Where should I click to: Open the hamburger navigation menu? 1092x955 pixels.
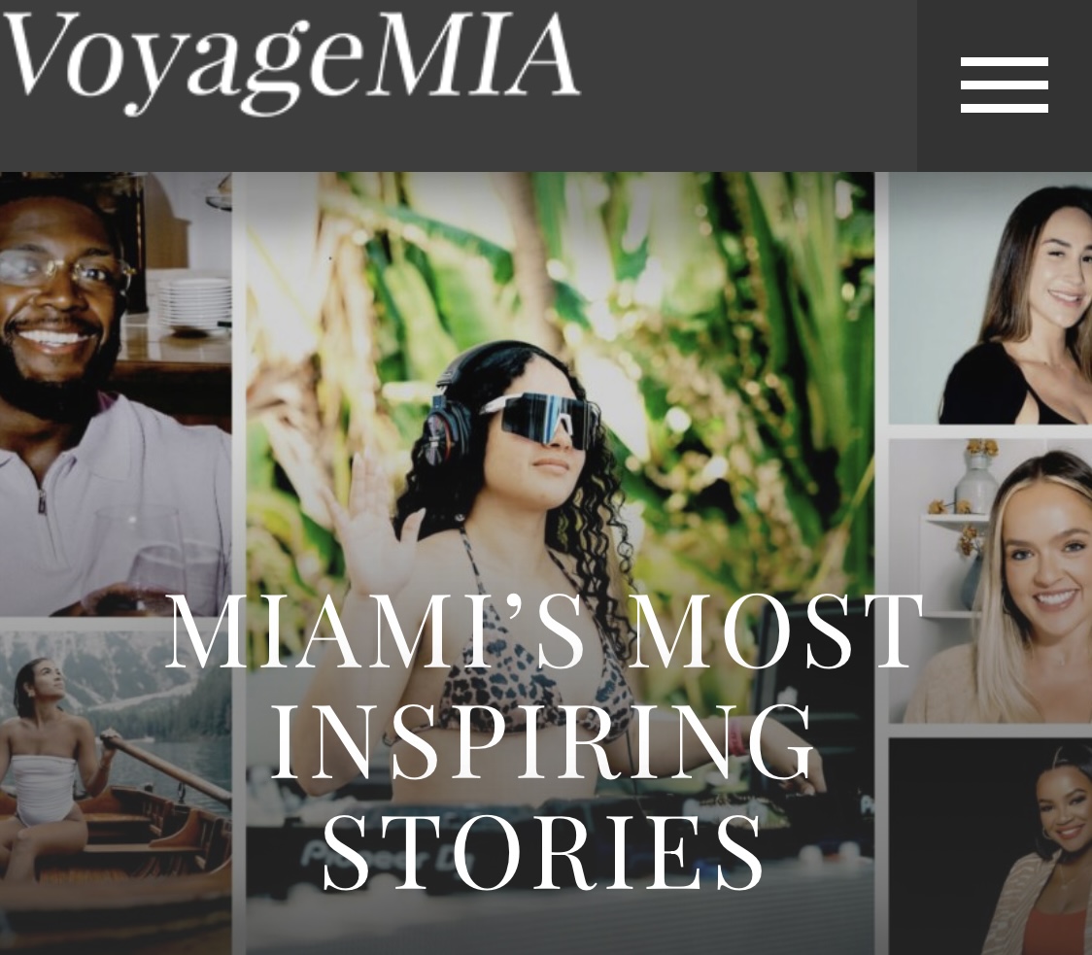pos(1004,85)
